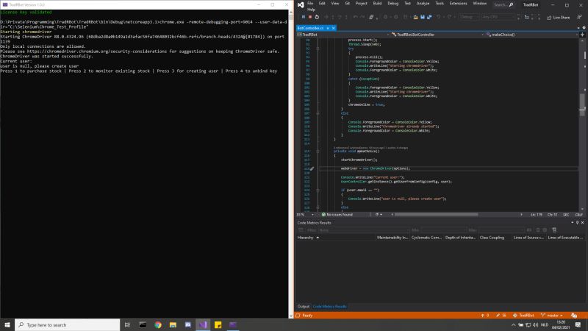Viewport: 588px width, 331px height.
Task: Sort by Lines of Source code column
Action: (x=528, y=238)
